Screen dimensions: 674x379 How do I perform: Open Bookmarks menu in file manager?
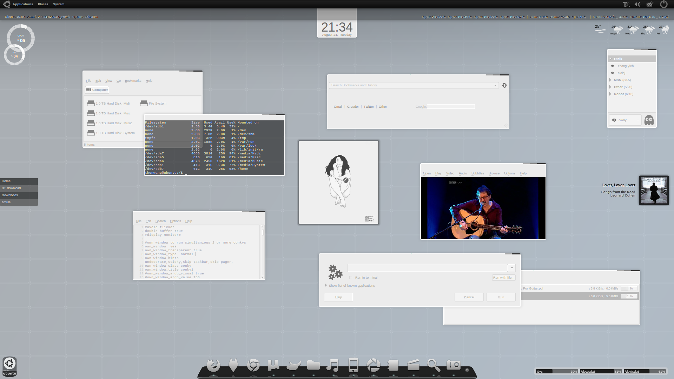(133, 81)
